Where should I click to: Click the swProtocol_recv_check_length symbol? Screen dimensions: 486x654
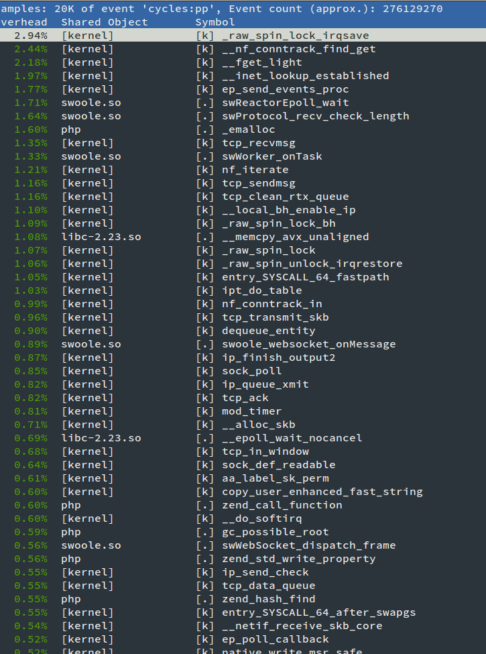[x=315, y=116]
